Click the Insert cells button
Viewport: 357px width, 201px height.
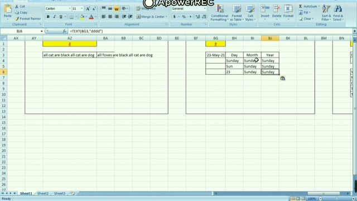[265, 12]
